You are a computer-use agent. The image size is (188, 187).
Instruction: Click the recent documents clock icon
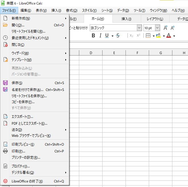[5, 38]
